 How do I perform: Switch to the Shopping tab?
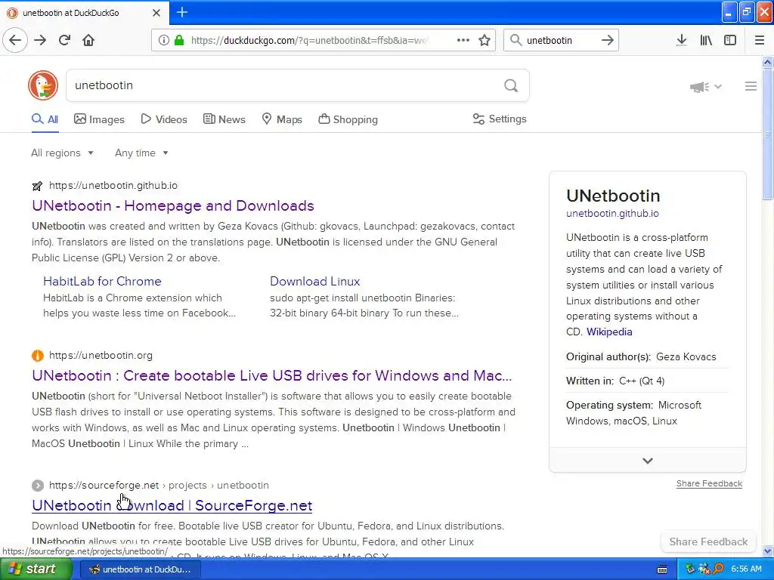(348, 119)
